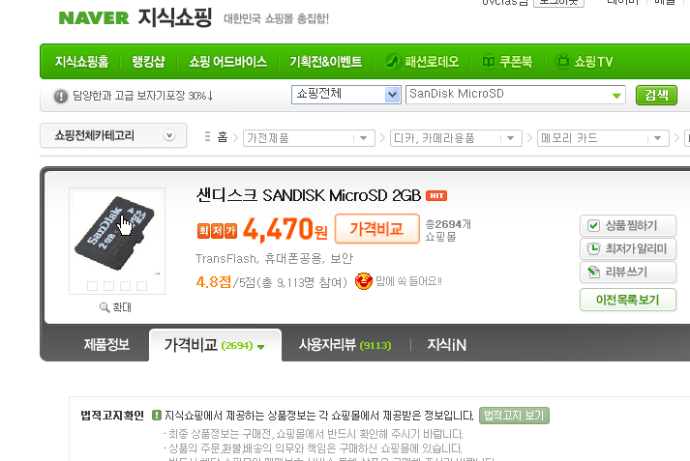
Task: Open the 제품정보 tab
Action: pos(106,344)
